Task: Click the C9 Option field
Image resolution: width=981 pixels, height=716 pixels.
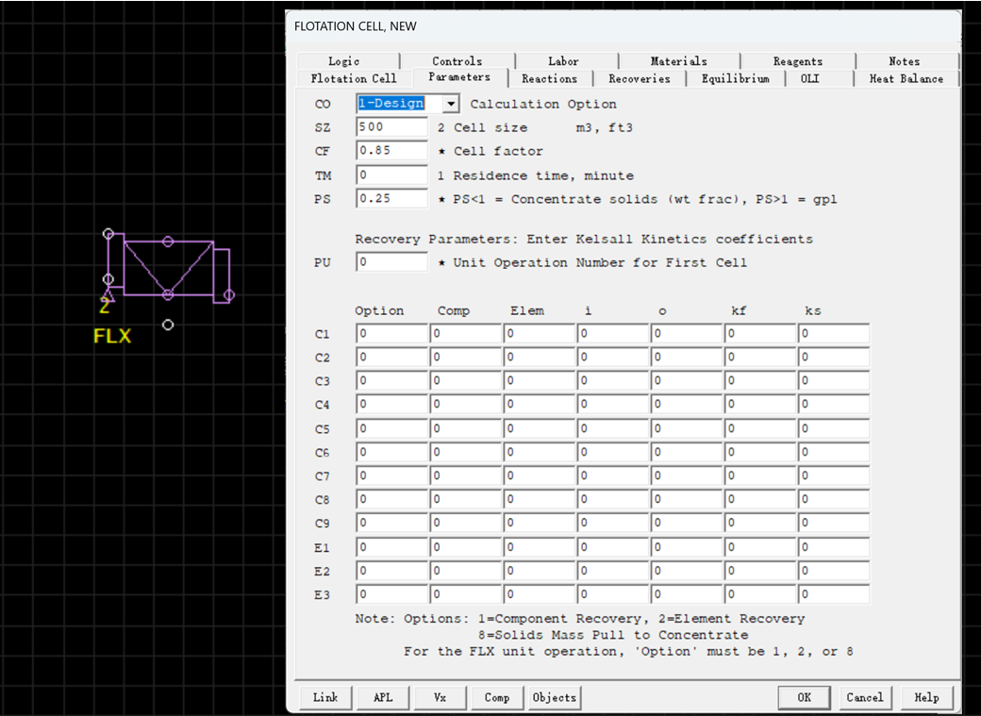Action: point(392,524)
